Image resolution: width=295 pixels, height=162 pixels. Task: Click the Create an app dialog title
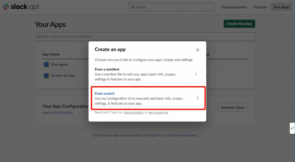(x=110, y=49)
